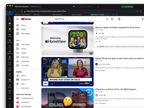Open a new browser tab
Viewport: 144px width, 108px height.
[x=110, y=15]
